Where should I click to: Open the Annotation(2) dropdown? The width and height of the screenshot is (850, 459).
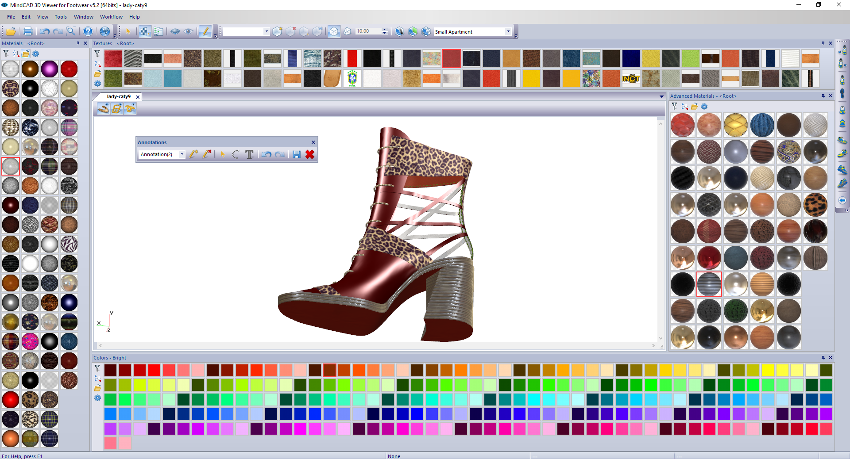point(182,154)
